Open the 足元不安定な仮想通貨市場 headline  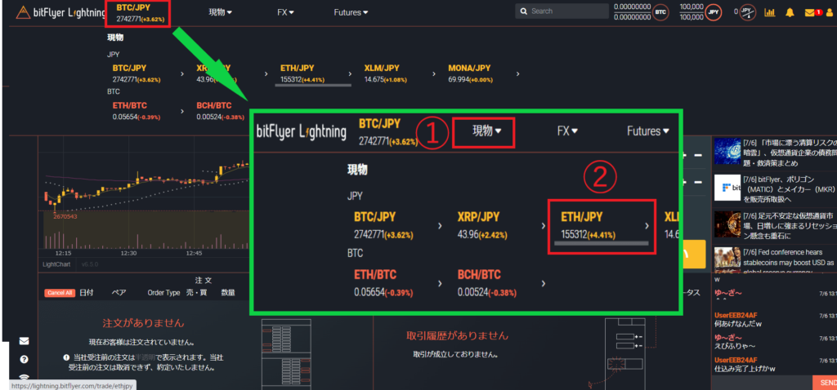click(789, 226)
